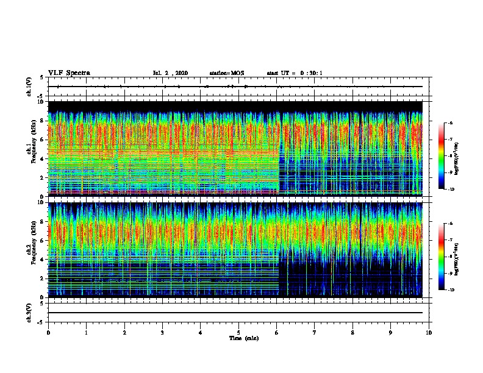Click time axis tick label "5"

[x=238, y=333]
